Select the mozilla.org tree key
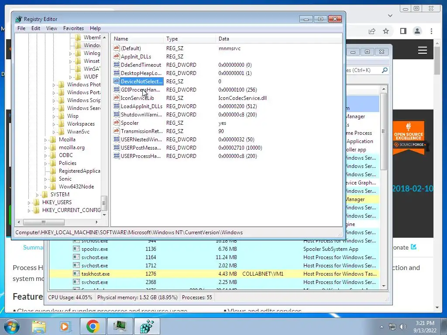 [72, 147]
